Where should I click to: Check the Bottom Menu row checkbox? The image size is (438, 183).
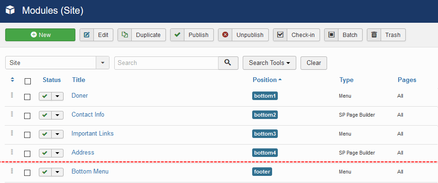point(27,173)
